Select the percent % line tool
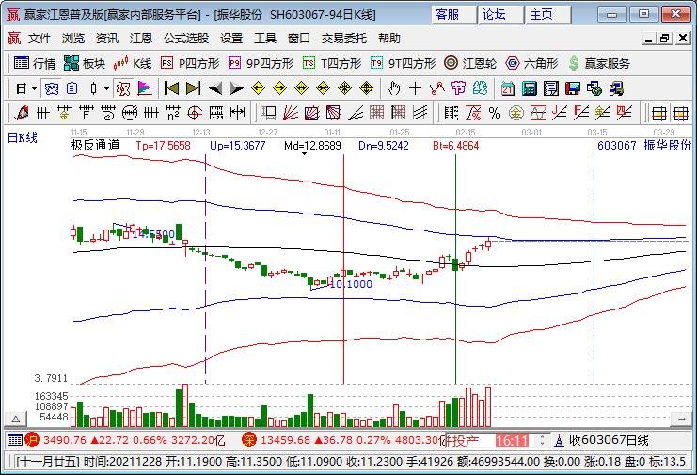The image size is (697, 475). [x=495, y=113]
